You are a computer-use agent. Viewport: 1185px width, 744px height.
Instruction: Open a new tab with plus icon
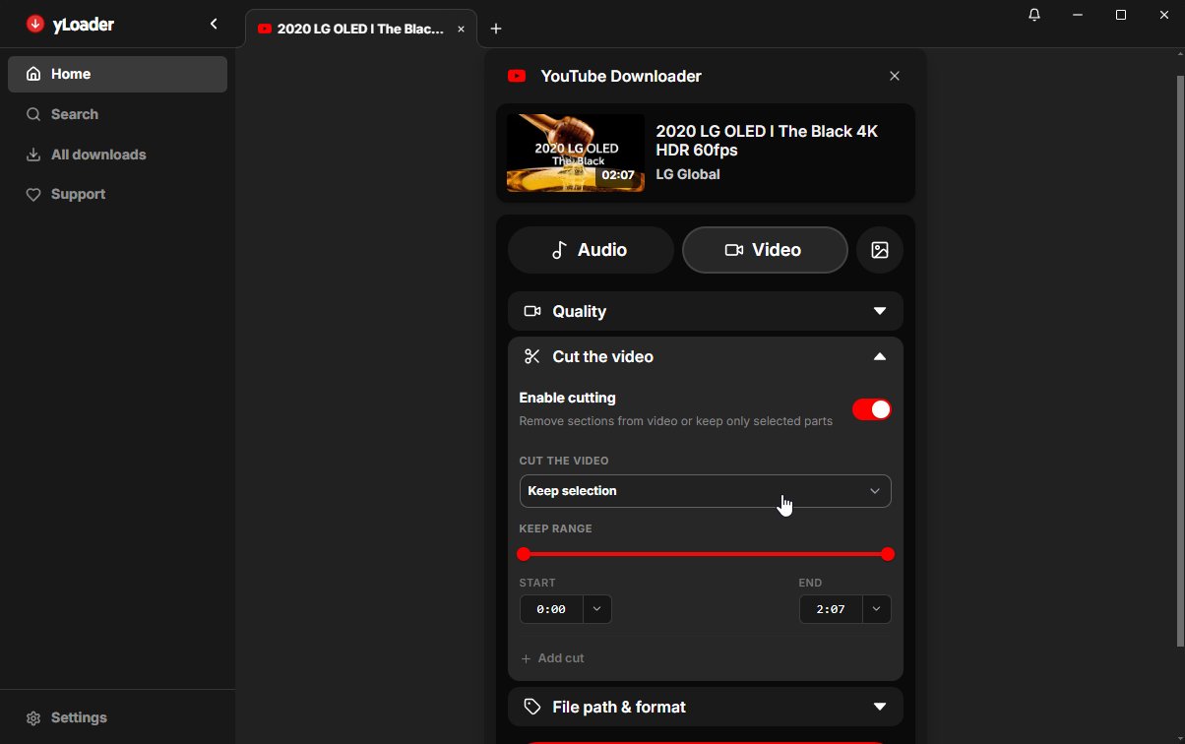pos(496,29)
